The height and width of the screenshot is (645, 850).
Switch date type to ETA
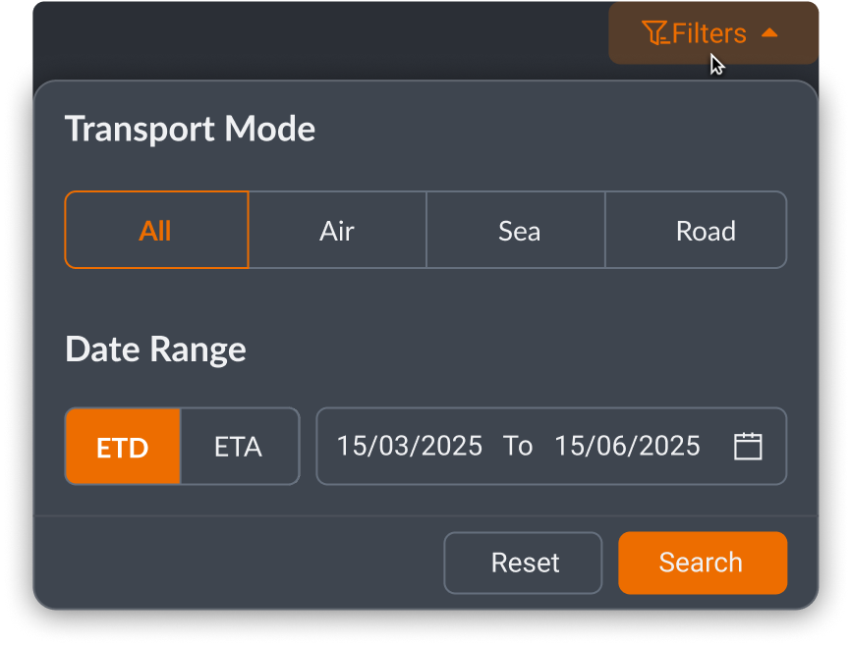coord(239,448)
